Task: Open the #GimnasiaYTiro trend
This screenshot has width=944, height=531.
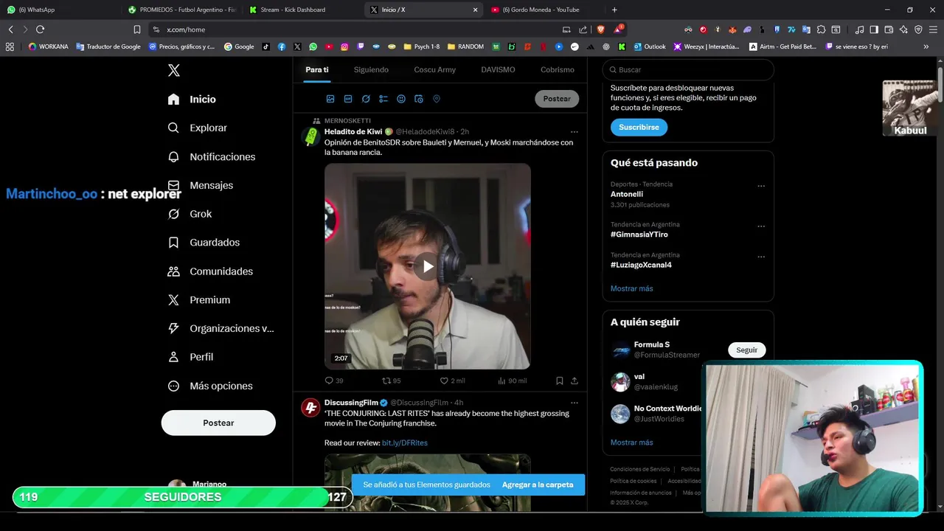Action: [639, 235]
